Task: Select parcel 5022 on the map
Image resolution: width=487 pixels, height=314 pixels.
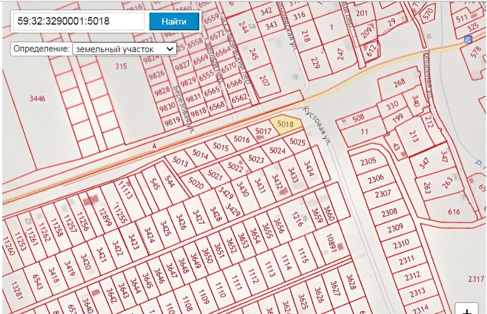Action: [x=234, y=167]
